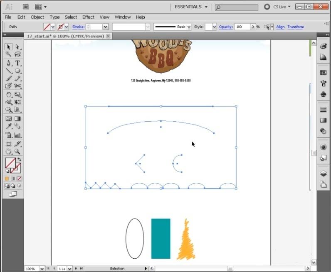Open the Object menu
331x272 pixels.
click(37, 17)
